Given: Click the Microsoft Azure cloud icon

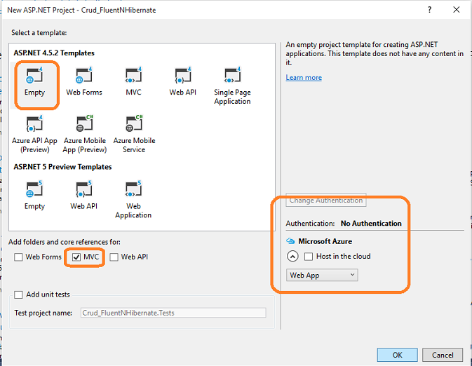Looking at the screenshot, I should click(x=290, y=241).
